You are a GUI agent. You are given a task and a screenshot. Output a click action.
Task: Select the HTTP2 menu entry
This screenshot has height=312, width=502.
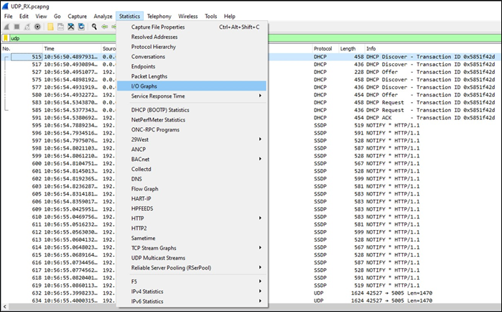pyautogui.click(x=192, y=229)
